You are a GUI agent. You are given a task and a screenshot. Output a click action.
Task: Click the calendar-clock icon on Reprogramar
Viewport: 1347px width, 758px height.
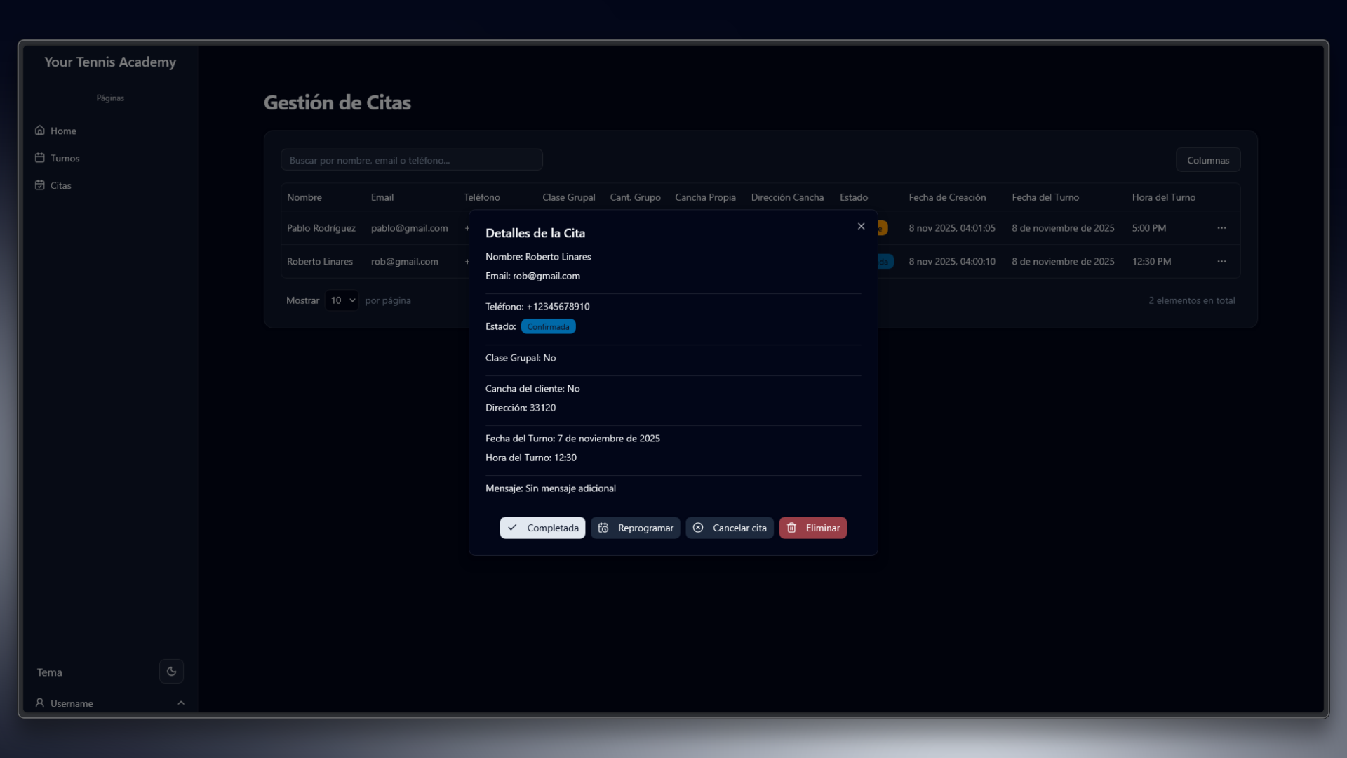point(603,528)
